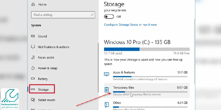
Task: Click the Home icon in the sidebar
Action: click(x=33, y=4)
